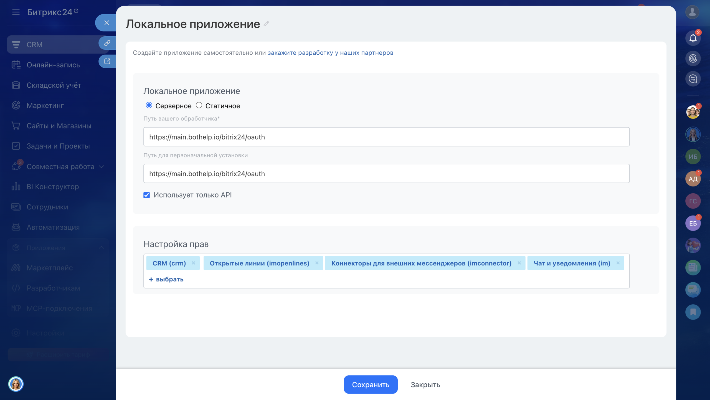Click the pencil icon to edit the title
This screenshot has height=400, width=710.
tap(266, 24)
